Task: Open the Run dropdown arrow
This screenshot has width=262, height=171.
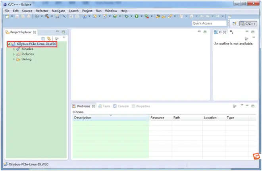Action: [141, 16]
